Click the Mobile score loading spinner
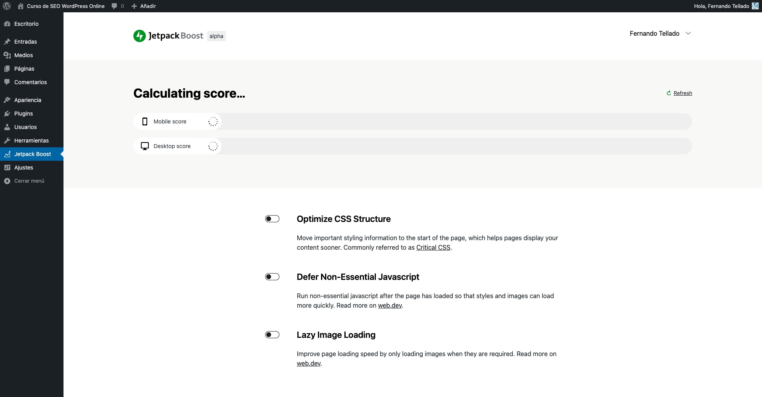 tap(213, 121)
